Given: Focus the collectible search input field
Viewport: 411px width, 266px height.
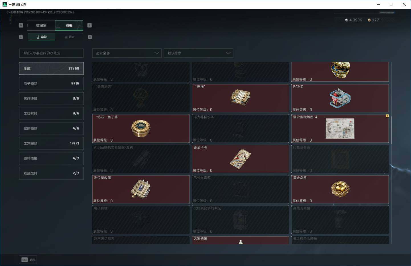Looking at the screenshot, I should coord(51,53).
